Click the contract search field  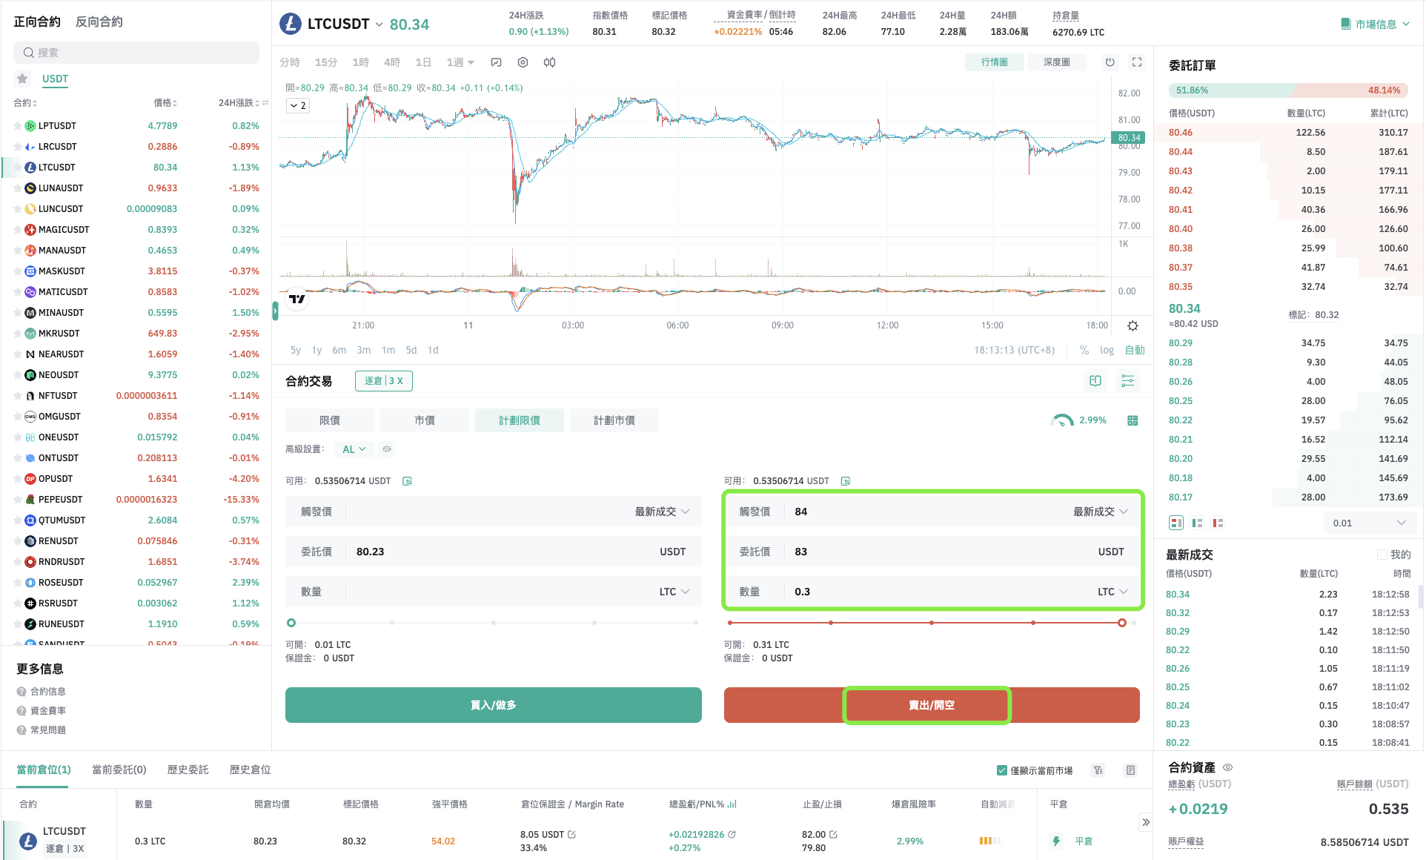[x=136, y=53]
